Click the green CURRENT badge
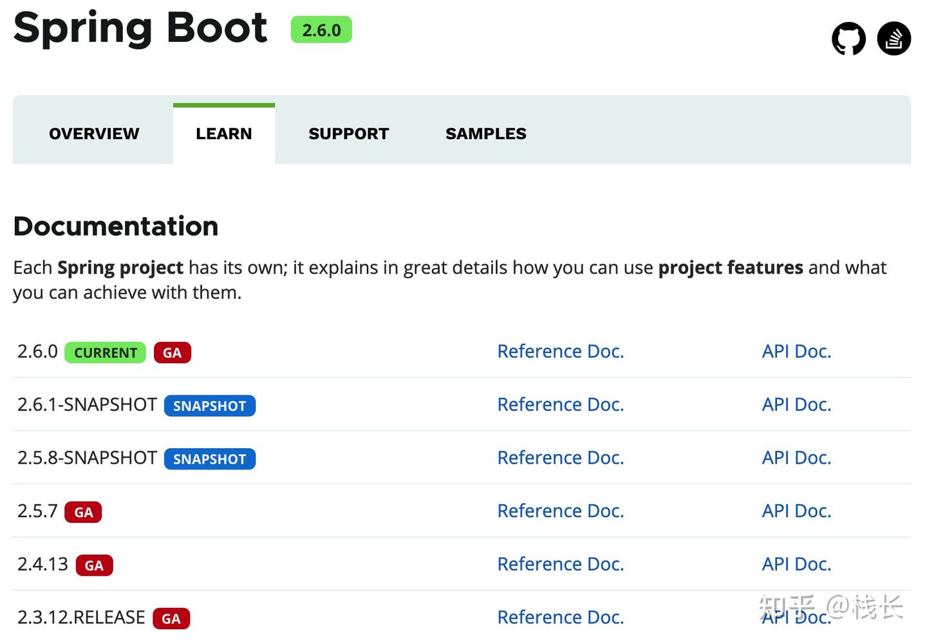 [x=106, y=353]
